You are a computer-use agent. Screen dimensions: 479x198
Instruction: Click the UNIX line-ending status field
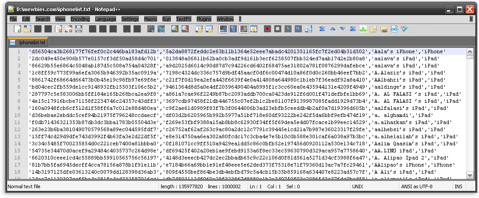tap(359, 186)
